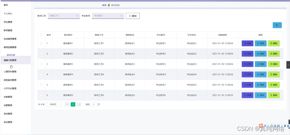Click 删除 for row 留言编号1
The image size is (290, 135).
274,43
